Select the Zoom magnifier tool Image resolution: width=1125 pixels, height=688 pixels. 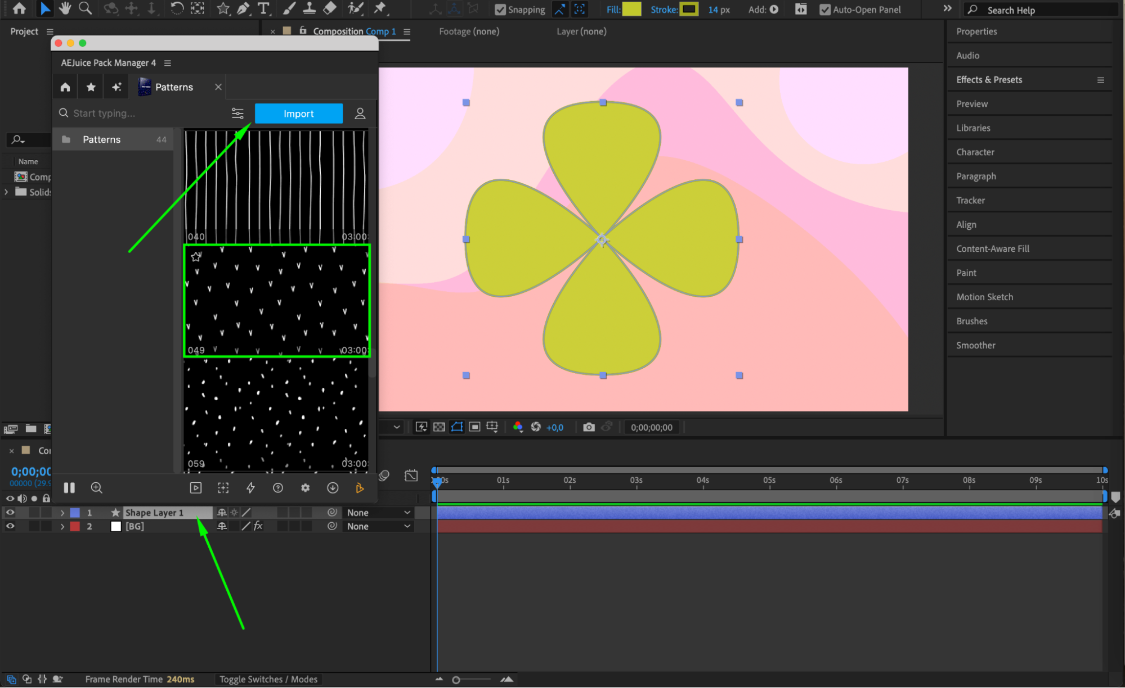point(85,8)
